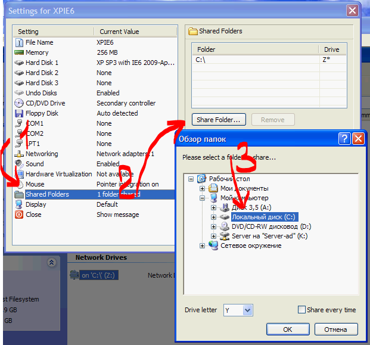Select the Sound setting row
The height and width of the screenshot is (345, 370).
click(94, 164)
